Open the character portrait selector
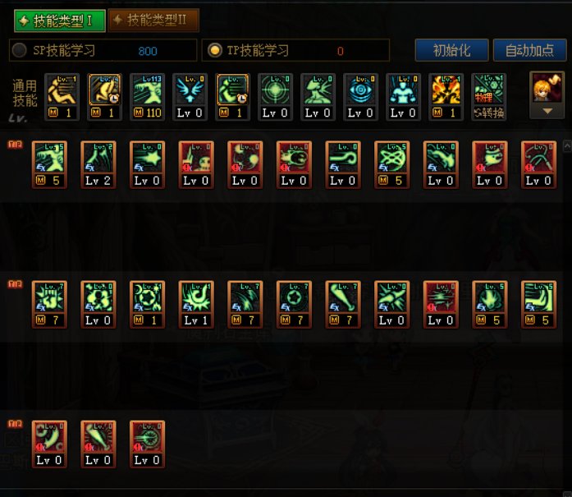This screenshot has width=572, height=497. [547, 88]
